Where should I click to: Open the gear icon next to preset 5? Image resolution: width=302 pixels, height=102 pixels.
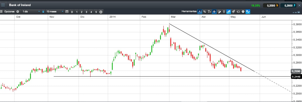[101, 12]
